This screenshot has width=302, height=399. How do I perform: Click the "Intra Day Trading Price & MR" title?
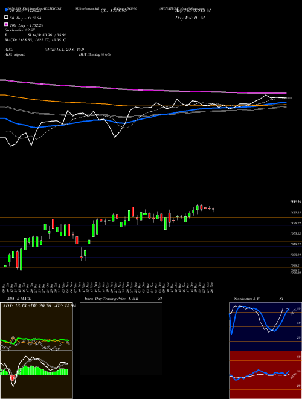pyautogui.click(x=111, y=299)
